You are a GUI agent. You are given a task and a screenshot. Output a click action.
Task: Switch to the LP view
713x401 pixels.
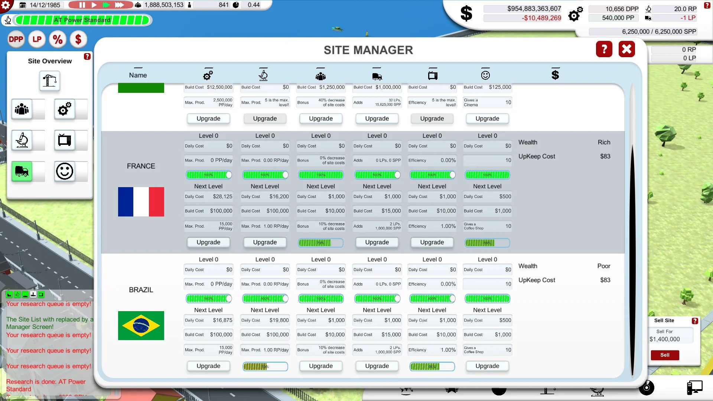[x=37, y=39]
